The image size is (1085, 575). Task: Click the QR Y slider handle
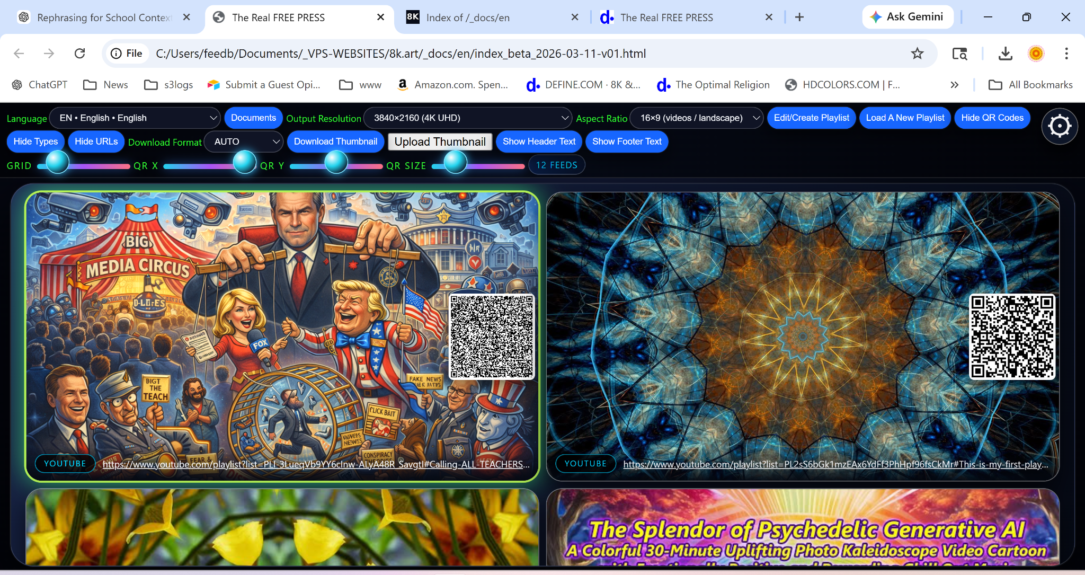[336, 162]
